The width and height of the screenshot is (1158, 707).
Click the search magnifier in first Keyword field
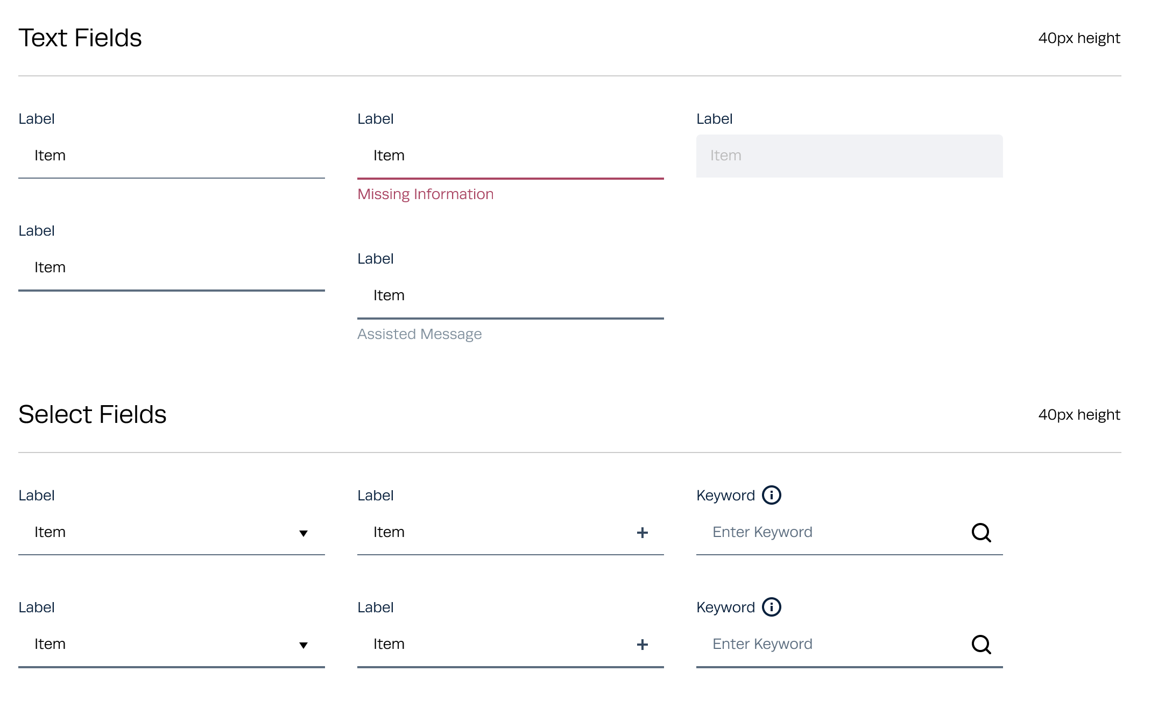coord(981,533)
